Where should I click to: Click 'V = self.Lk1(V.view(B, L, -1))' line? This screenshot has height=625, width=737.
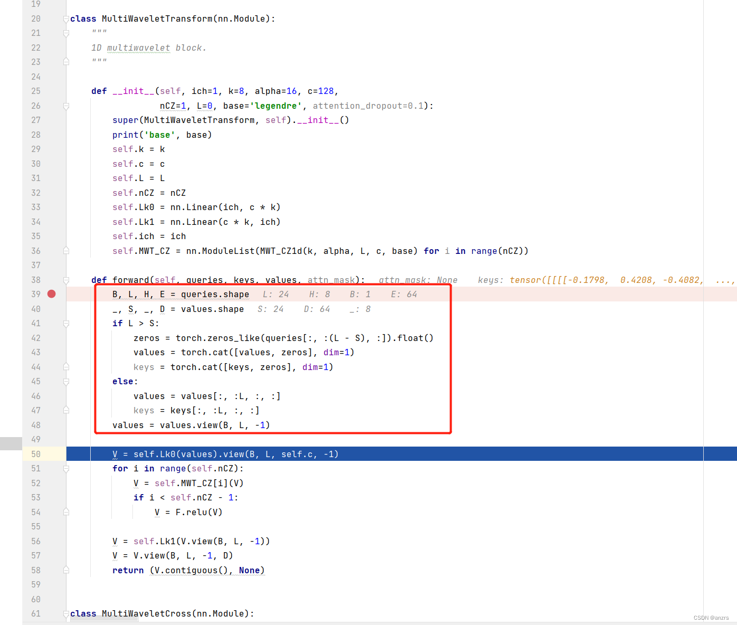point(191,541)
